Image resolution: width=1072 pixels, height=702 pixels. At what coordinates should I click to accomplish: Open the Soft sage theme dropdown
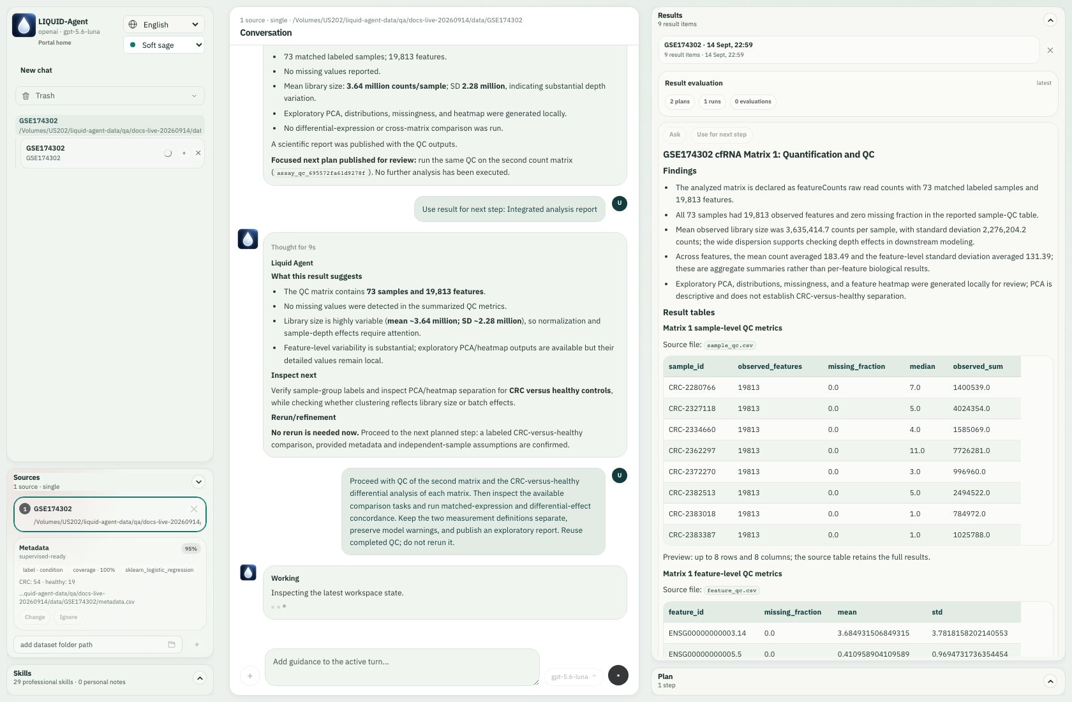pos(164,45)
